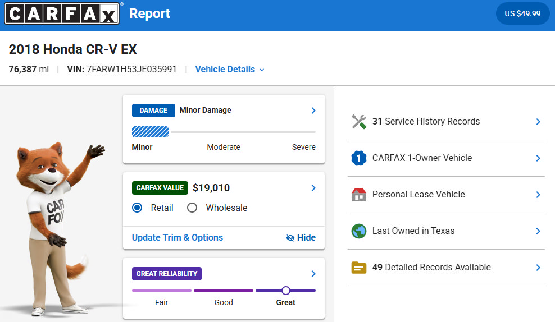Viewport: 555px width, 322px height.
Task: Click the 2018 Honda CR-V EX title
Action: (72, 49)
